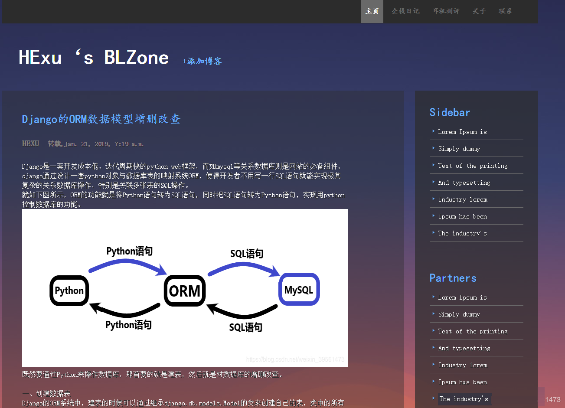Go to the 全栈日记 menu item
565x408 pixels.
405,11
